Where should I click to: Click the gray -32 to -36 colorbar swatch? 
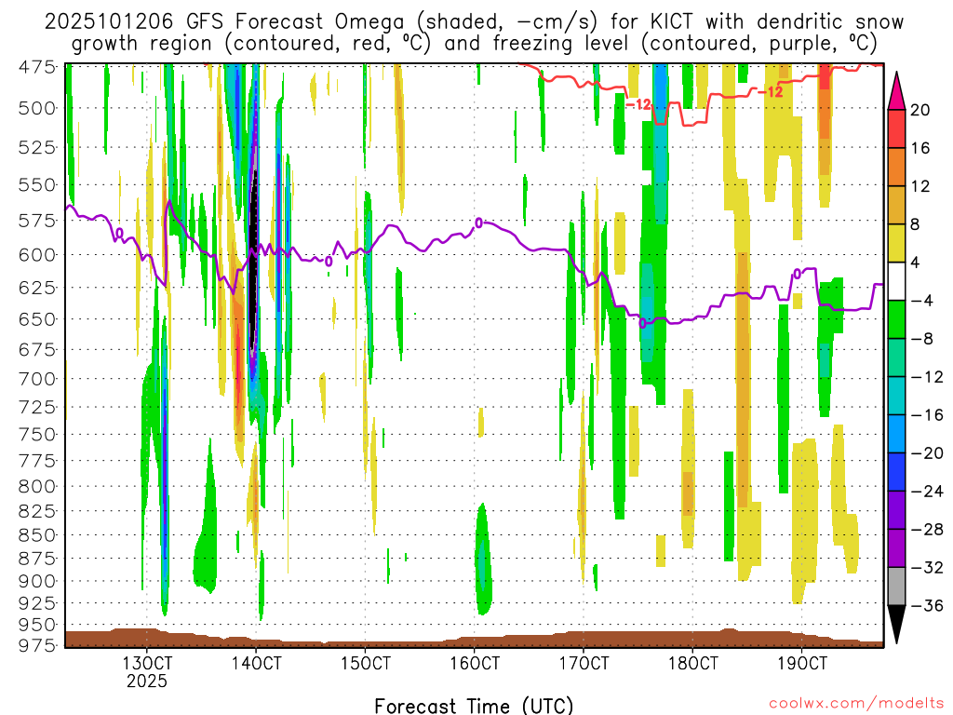tap(896, 587)
